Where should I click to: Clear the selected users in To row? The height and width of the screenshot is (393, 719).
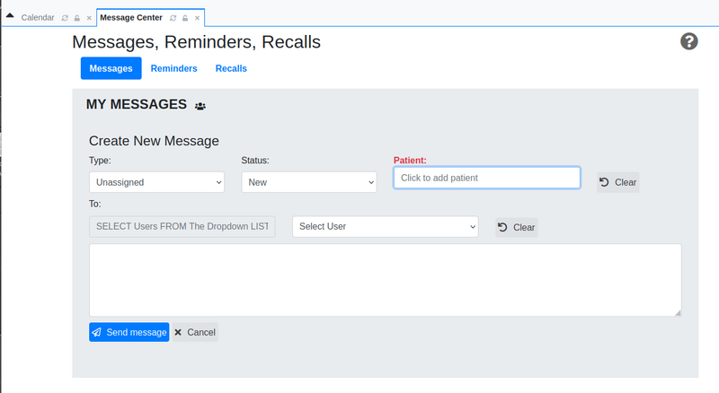coord(516,227)
